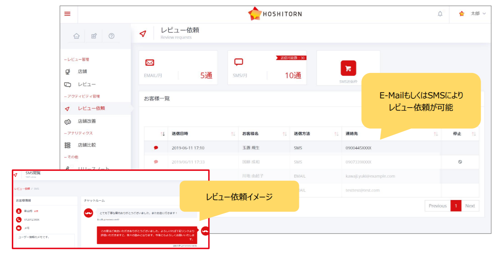Select 店舗 in the sidebar menu
Image resolution: width=497 pixels, height=256 pixels.
pyautogui.click(x=82, y=71)
